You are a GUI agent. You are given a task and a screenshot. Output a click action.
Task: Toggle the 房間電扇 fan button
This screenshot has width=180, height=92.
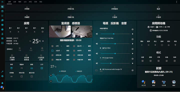pyautogui.click(x=114, y=8)
